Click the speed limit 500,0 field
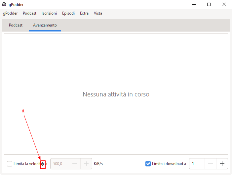This screenshot has height=175, width=232. (x=59, y=164)
